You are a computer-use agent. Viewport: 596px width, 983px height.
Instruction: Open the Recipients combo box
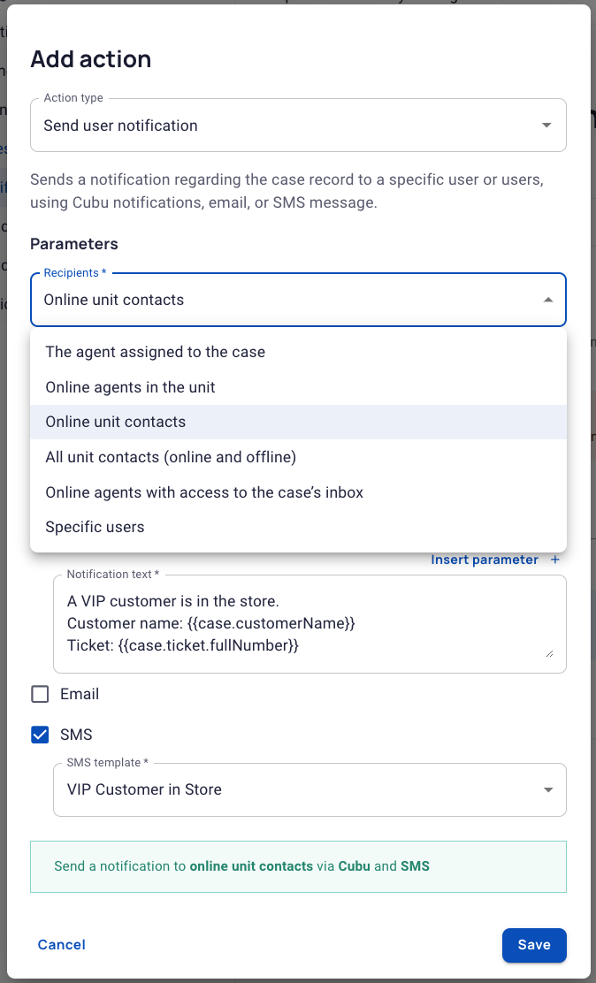(x=298, y=300)
